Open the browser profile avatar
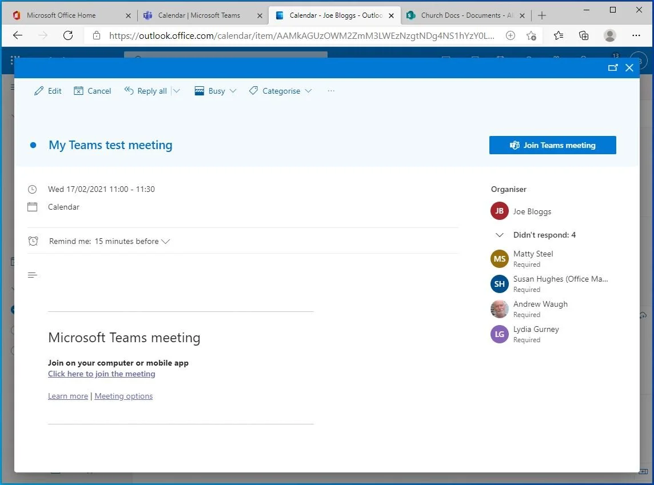The width and height of the screenshot is (654, 485). (x=610, y=35)
